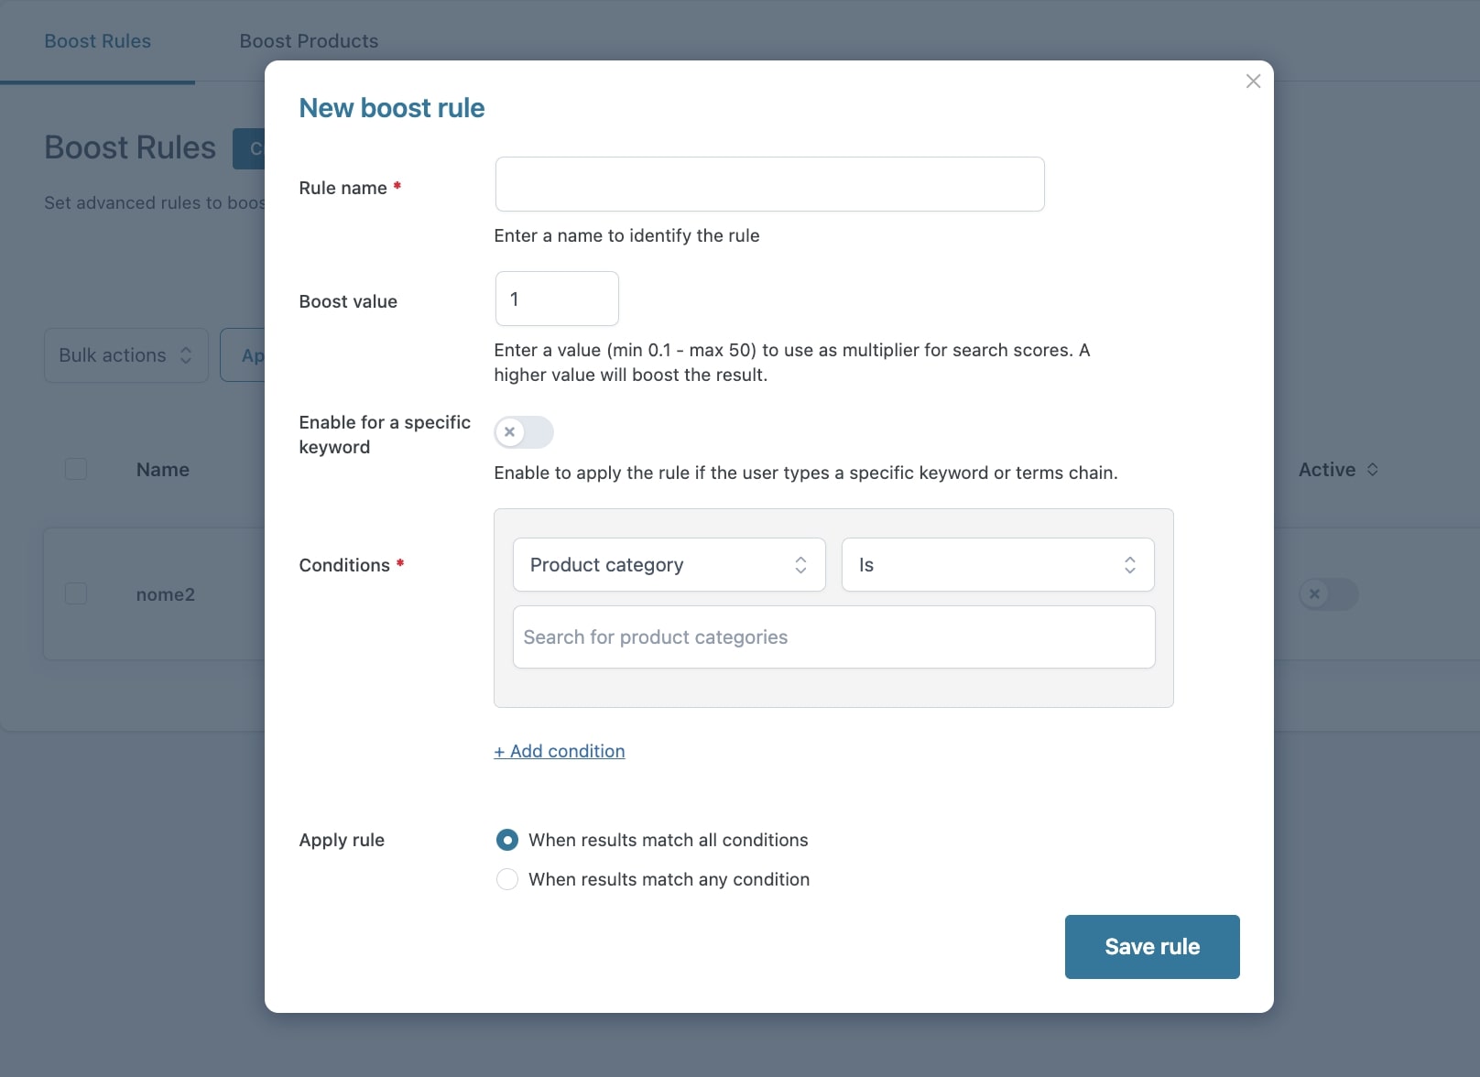Click the Save rule button
1480x1077 pixels.
[1151, 946]
